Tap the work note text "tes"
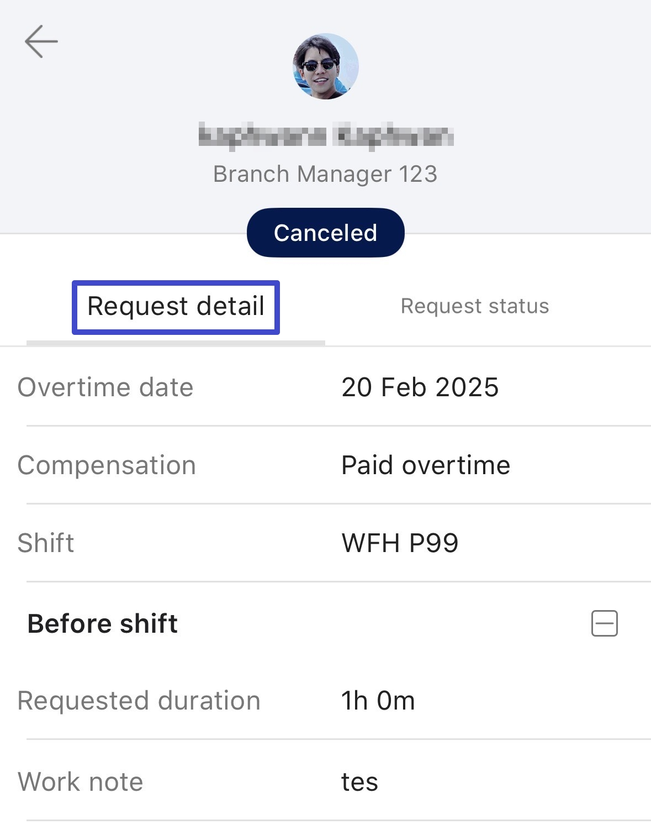 (359, 782)
